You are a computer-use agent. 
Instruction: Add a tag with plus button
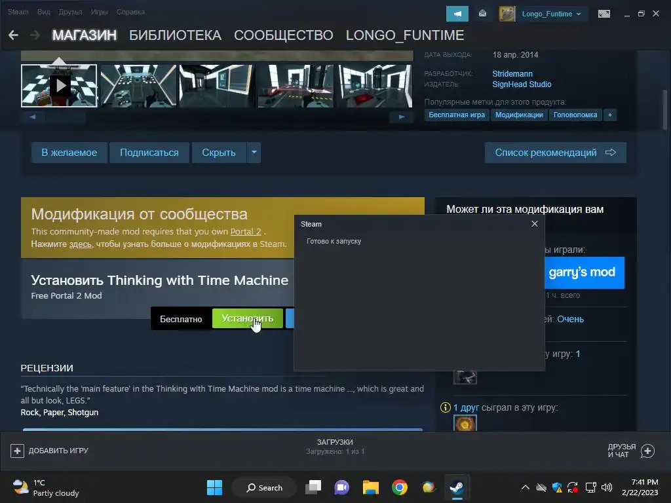pyautogui.click(x=610, y=115)
